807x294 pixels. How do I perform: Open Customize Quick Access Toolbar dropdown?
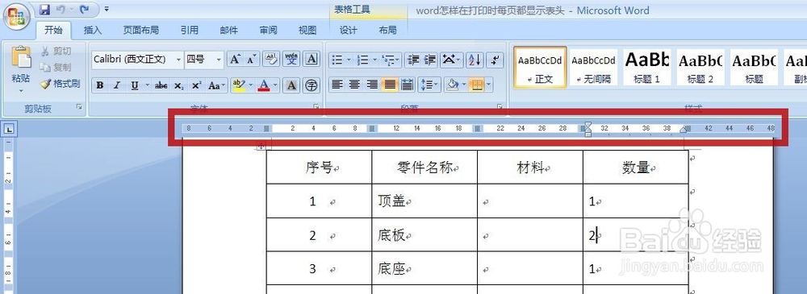(106, 9)
